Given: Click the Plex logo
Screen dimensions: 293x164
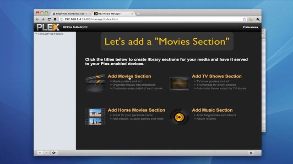Looking at the screenshot, I should point(48,27).
